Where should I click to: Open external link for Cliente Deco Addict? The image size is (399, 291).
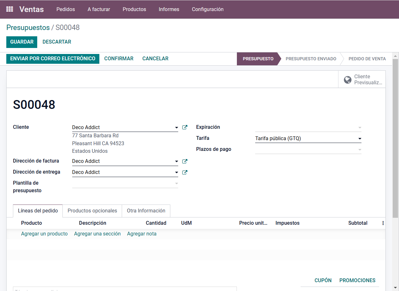coord(185,128)
